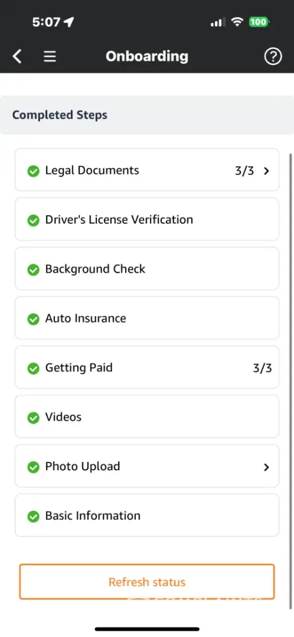Open the help question mark icon
Viewport: 294px width, 637px height.
(273, 57)
